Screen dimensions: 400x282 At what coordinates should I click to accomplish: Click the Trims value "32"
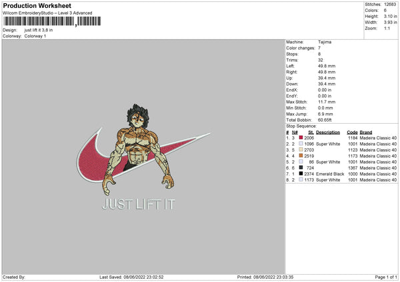321,60
